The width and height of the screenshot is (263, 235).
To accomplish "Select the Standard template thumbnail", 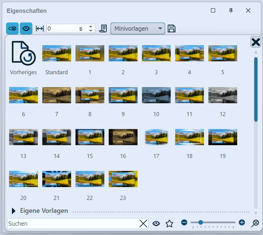I will [57, 53].
